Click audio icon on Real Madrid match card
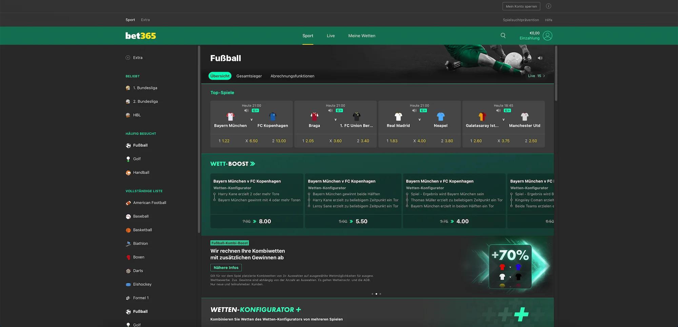The image size is (678, 327). [414, 111]
